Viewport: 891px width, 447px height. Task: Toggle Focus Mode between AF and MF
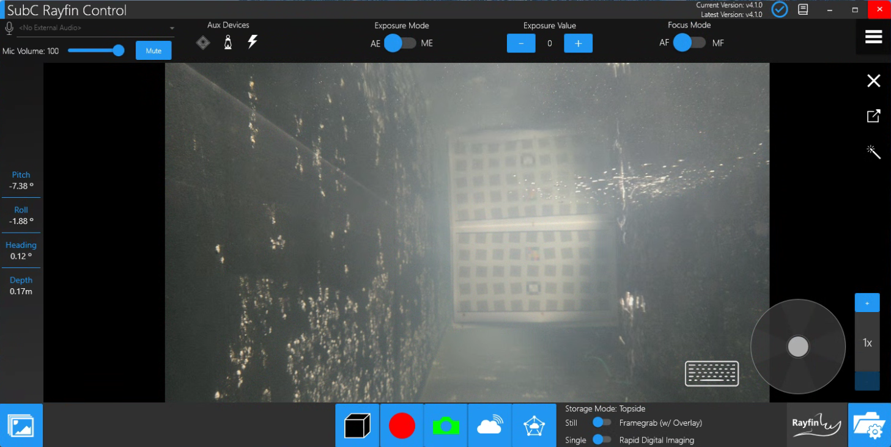689,43
